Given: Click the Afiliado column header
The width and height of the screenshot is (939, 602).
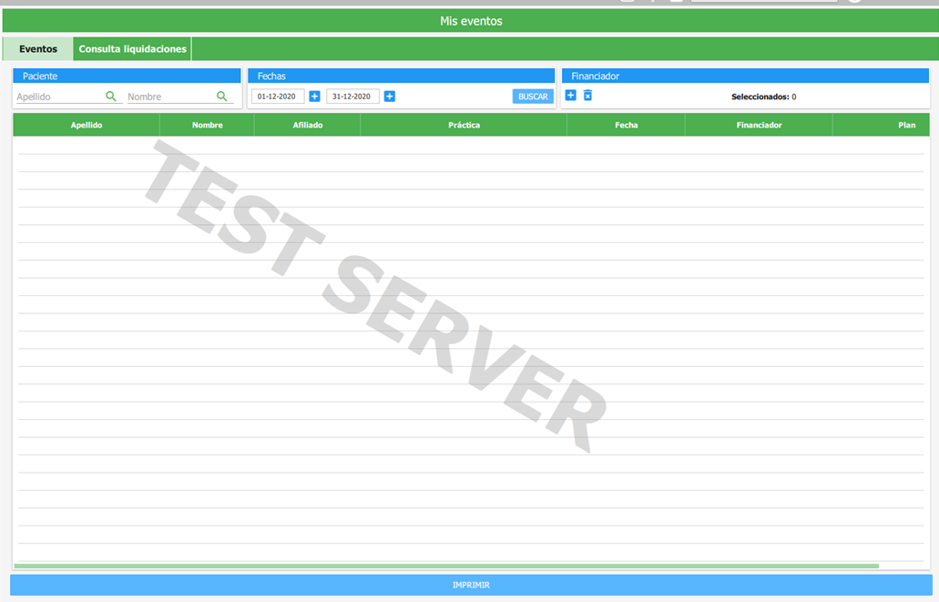Looking at the screenshot, I should [308, 125].
